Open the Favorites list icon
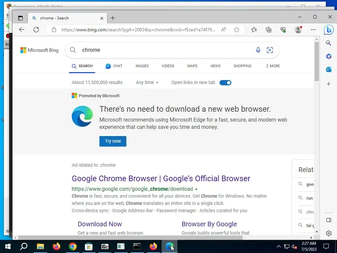Image resolution: width=337 pixels, height=253 pixels. pyautogui.click(x=254, y=30)
